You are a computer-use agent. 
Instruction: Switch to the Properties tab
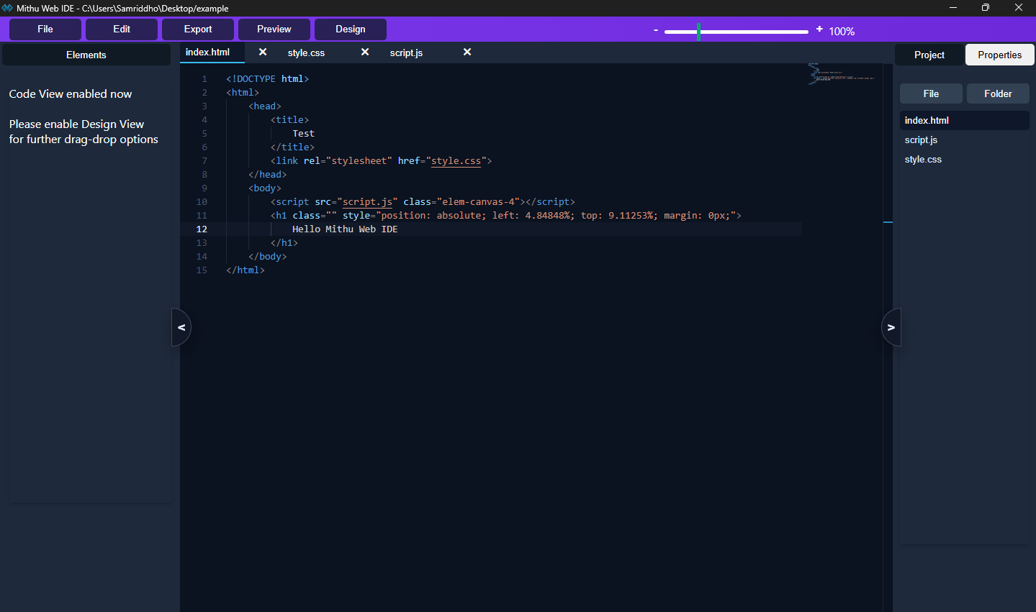click(1000, 55)
